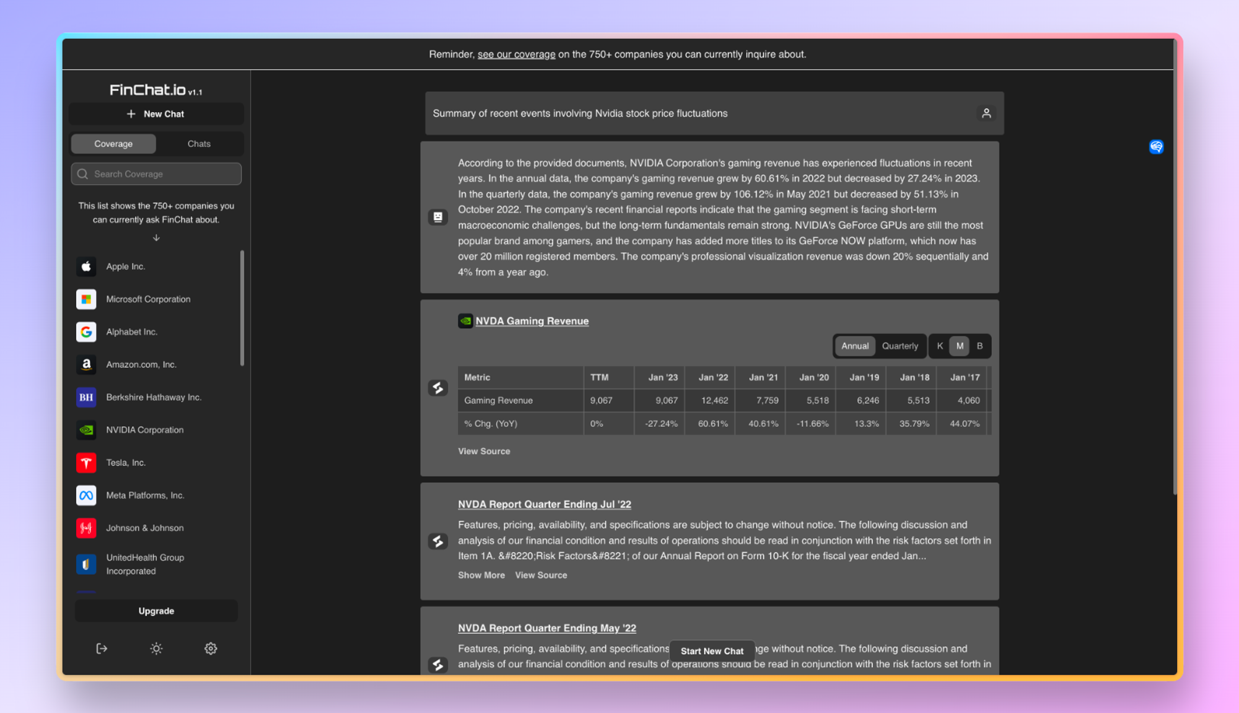The image size is (1239, 713).
Task: Select Microsoft Corporation in coverage list
Action: [x=156, y=299]
